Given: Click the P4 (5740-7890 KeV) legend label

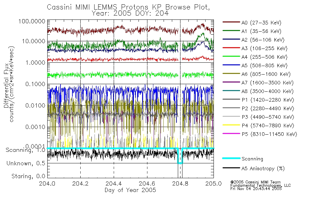Looking at the screenshot, I should 268,126.
